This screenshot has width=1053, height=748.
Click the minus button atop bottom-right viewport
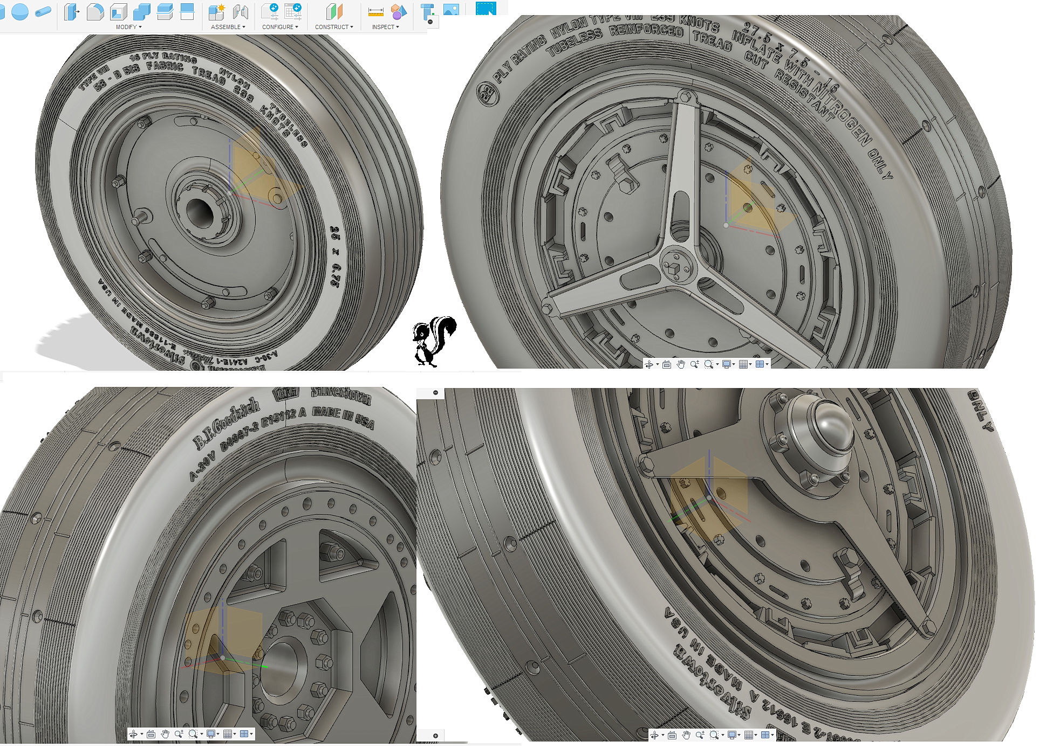click(x=435, y=392)
